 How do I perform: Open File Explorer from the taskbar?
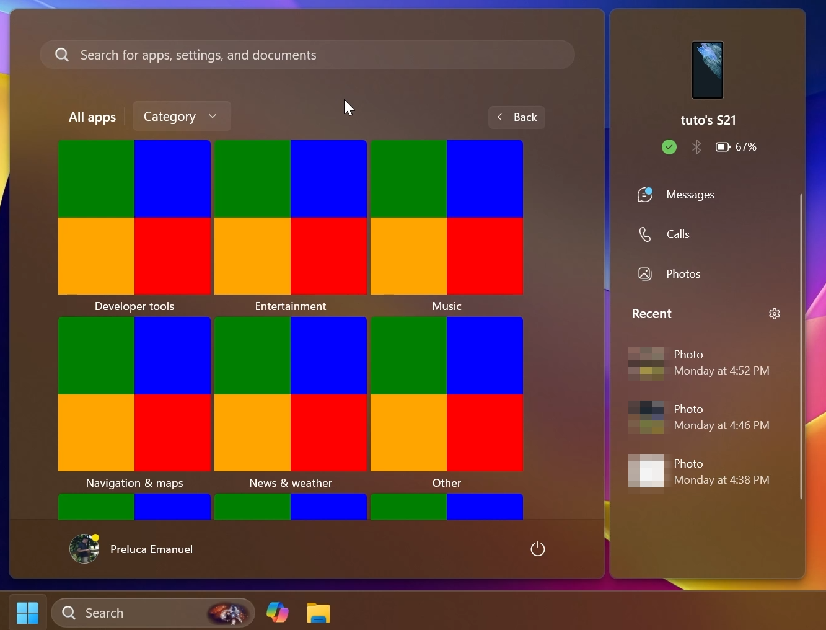(319, 613)
